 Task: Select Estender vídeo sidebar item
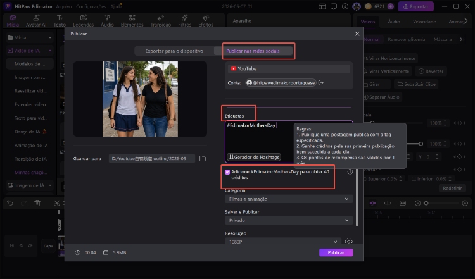tap(30, 104)
